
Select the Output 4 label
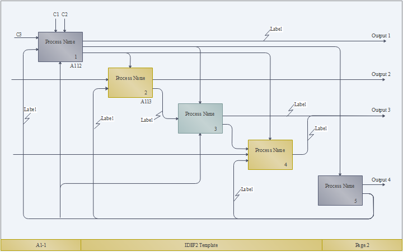(x=381, y=180)
